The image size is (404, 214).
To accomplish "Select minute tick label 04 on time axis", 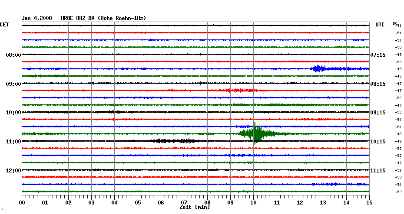I will pos(115,203).
